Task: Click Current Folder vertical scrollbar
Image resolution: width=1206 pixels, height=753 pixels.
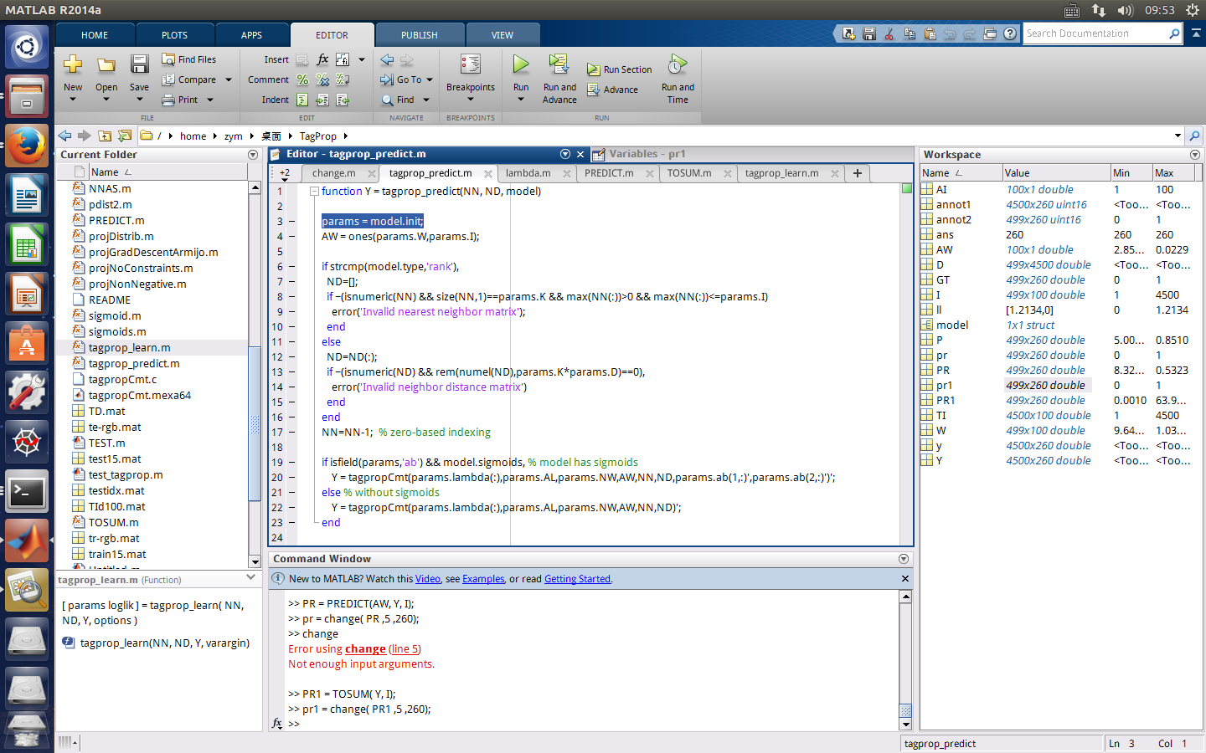Action: point(255,375)
